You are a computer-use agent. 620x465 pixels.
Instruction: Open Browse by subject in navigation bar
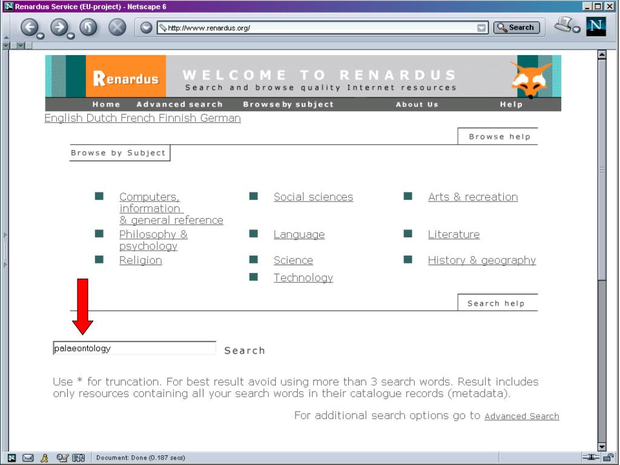click(x=288, y=104)
